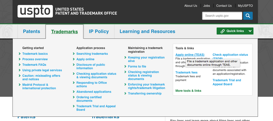The height and width of the screenshot is (121, 273).
Task: Click green arrow beside Madrid Protocol
Action: [x=20, y=85]
